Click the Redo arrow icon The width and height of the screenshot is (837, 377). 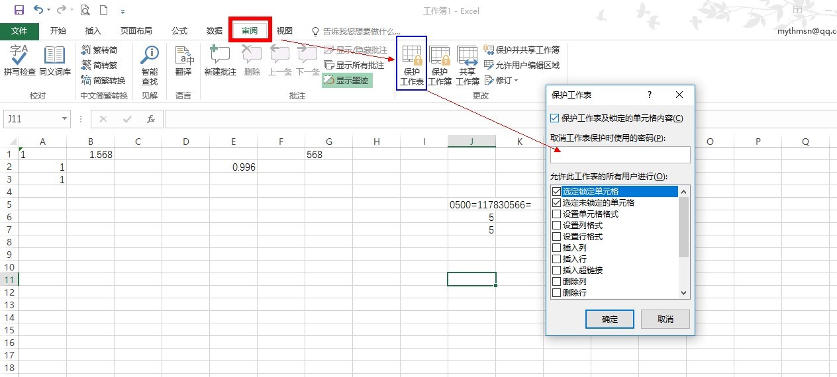[x=61, y=10]
